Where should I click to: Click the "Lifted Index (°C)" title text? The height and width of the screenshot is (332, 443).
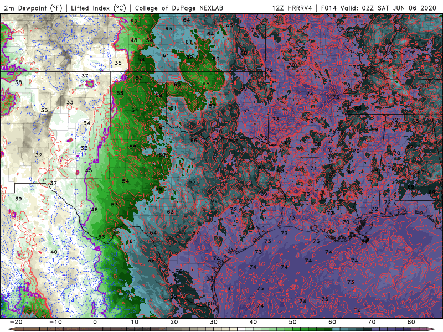[x=99, y=8]
